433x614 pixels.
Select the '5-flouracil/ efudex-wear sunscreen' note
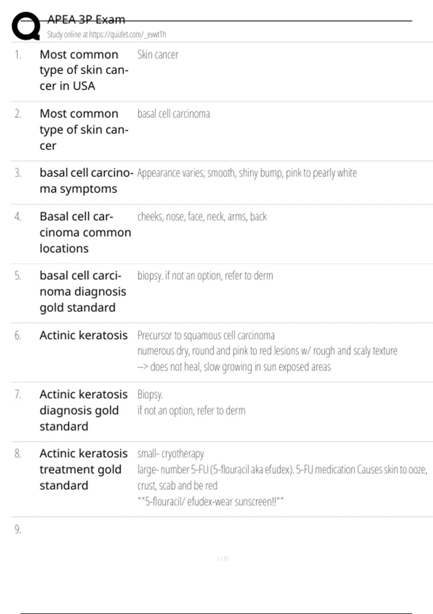click(210, 502)
